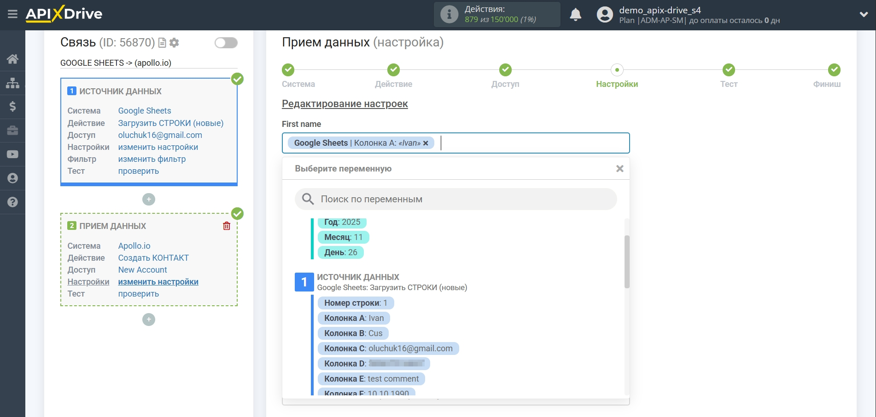Click the variable search field
Viewport: 876px width, 417px height.
click(x=456, y=199)
